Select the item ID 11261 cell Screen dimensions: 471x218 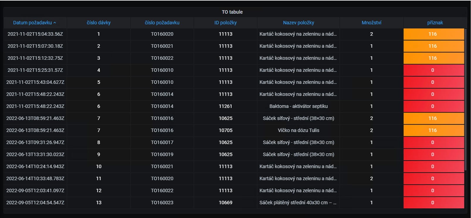[225, 106]
